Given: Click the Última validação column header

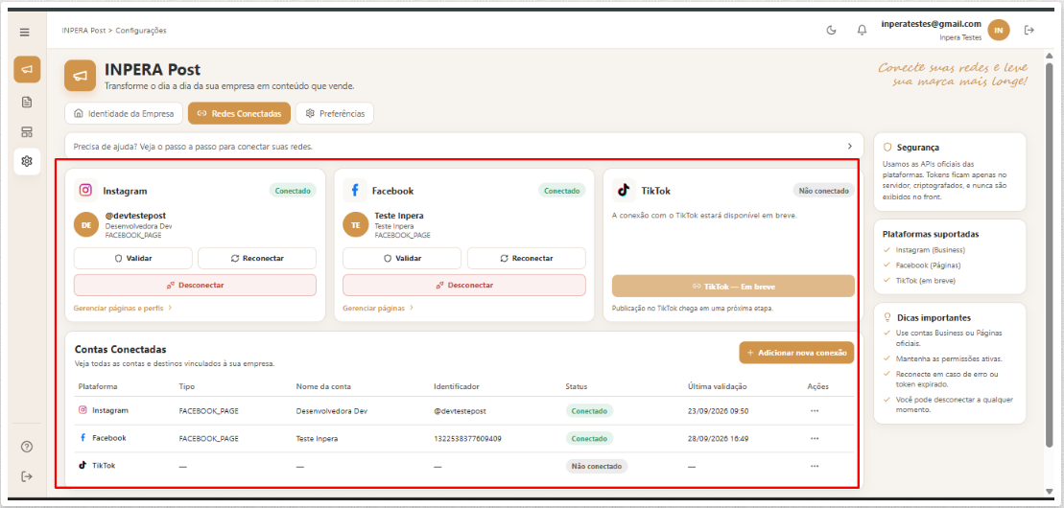Looking at the screenshot, I should (x=718, y=386).
